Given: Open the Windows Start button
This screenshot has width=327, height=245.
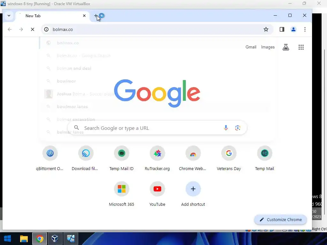Looking at the screenshot, I should [8, 239].
